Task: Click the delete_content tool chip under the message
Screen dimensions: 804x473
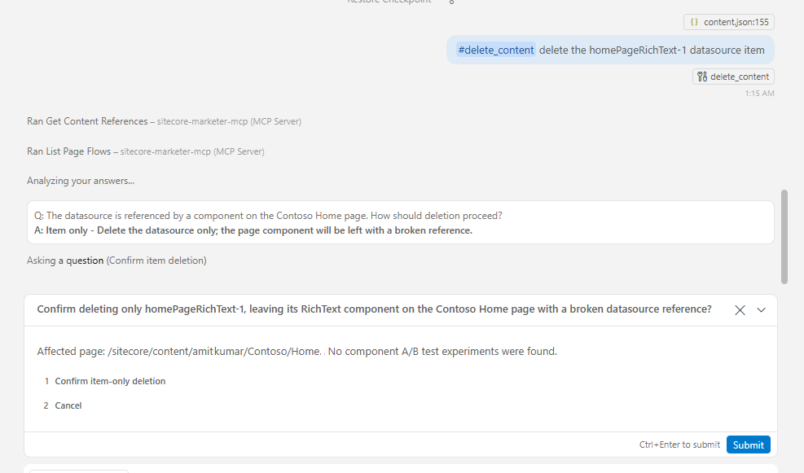Action: coord(733,77)
